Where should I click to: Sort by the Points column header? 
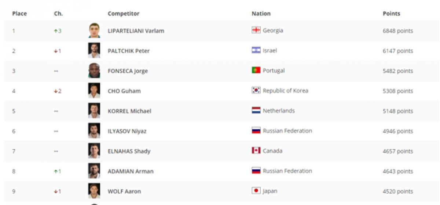tap(391, 14)
